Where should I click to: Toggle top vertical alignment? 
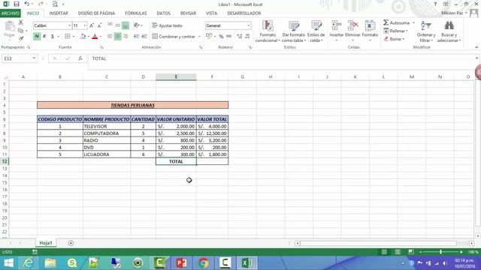(110, 25)
